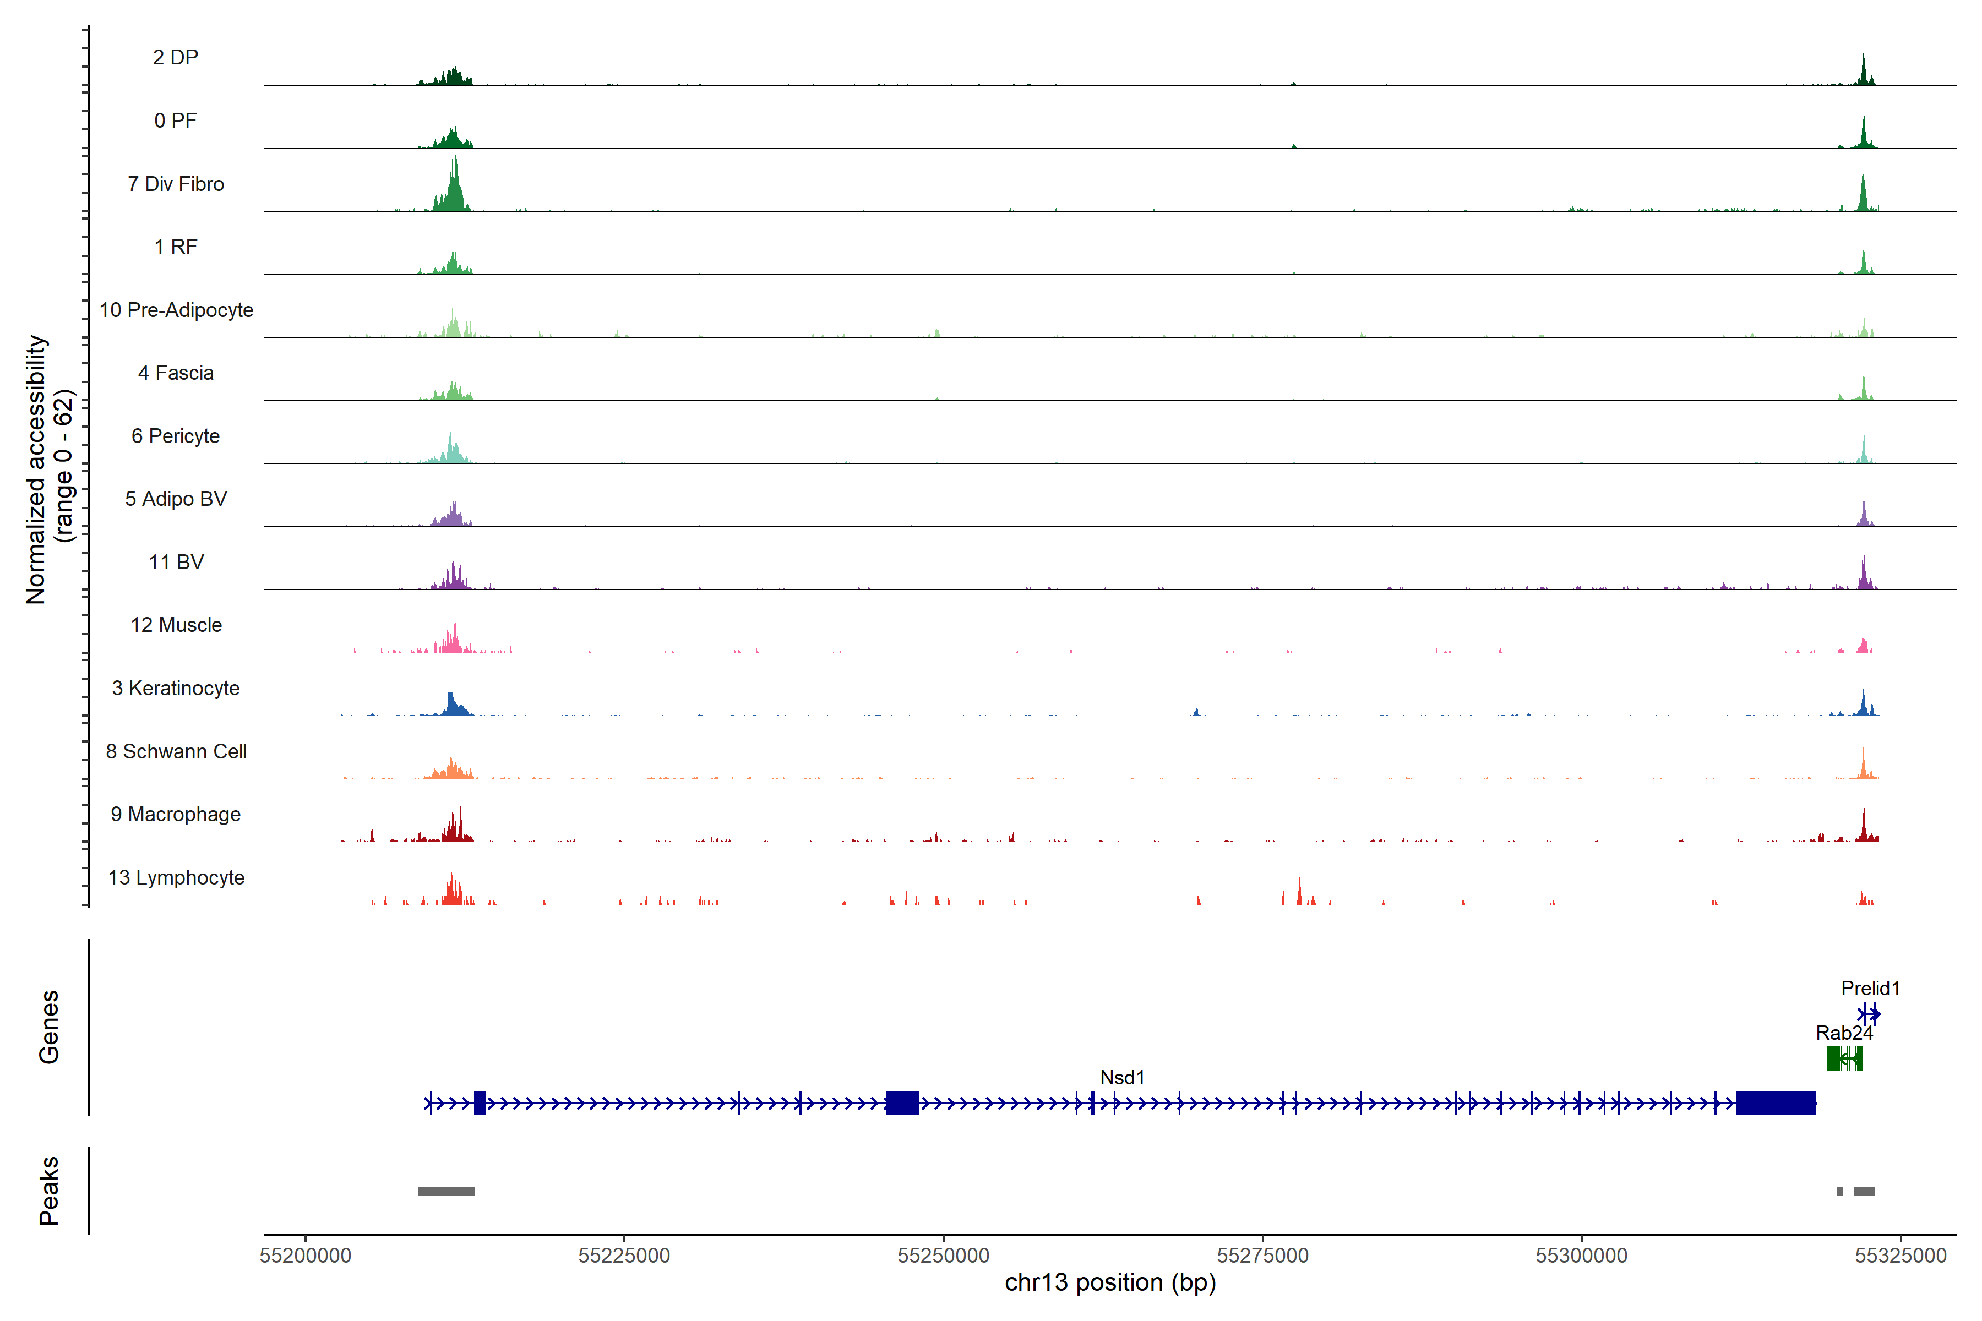Click the green Rab24 gene block
Viewport: 1982px width, 1321px height.
(x=1833, y=1058)
